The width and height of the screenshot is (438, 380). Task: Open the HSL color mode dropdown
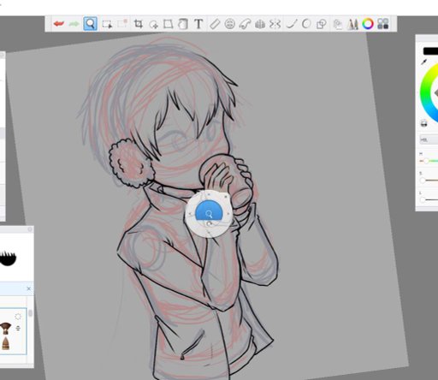click(429, 140)
